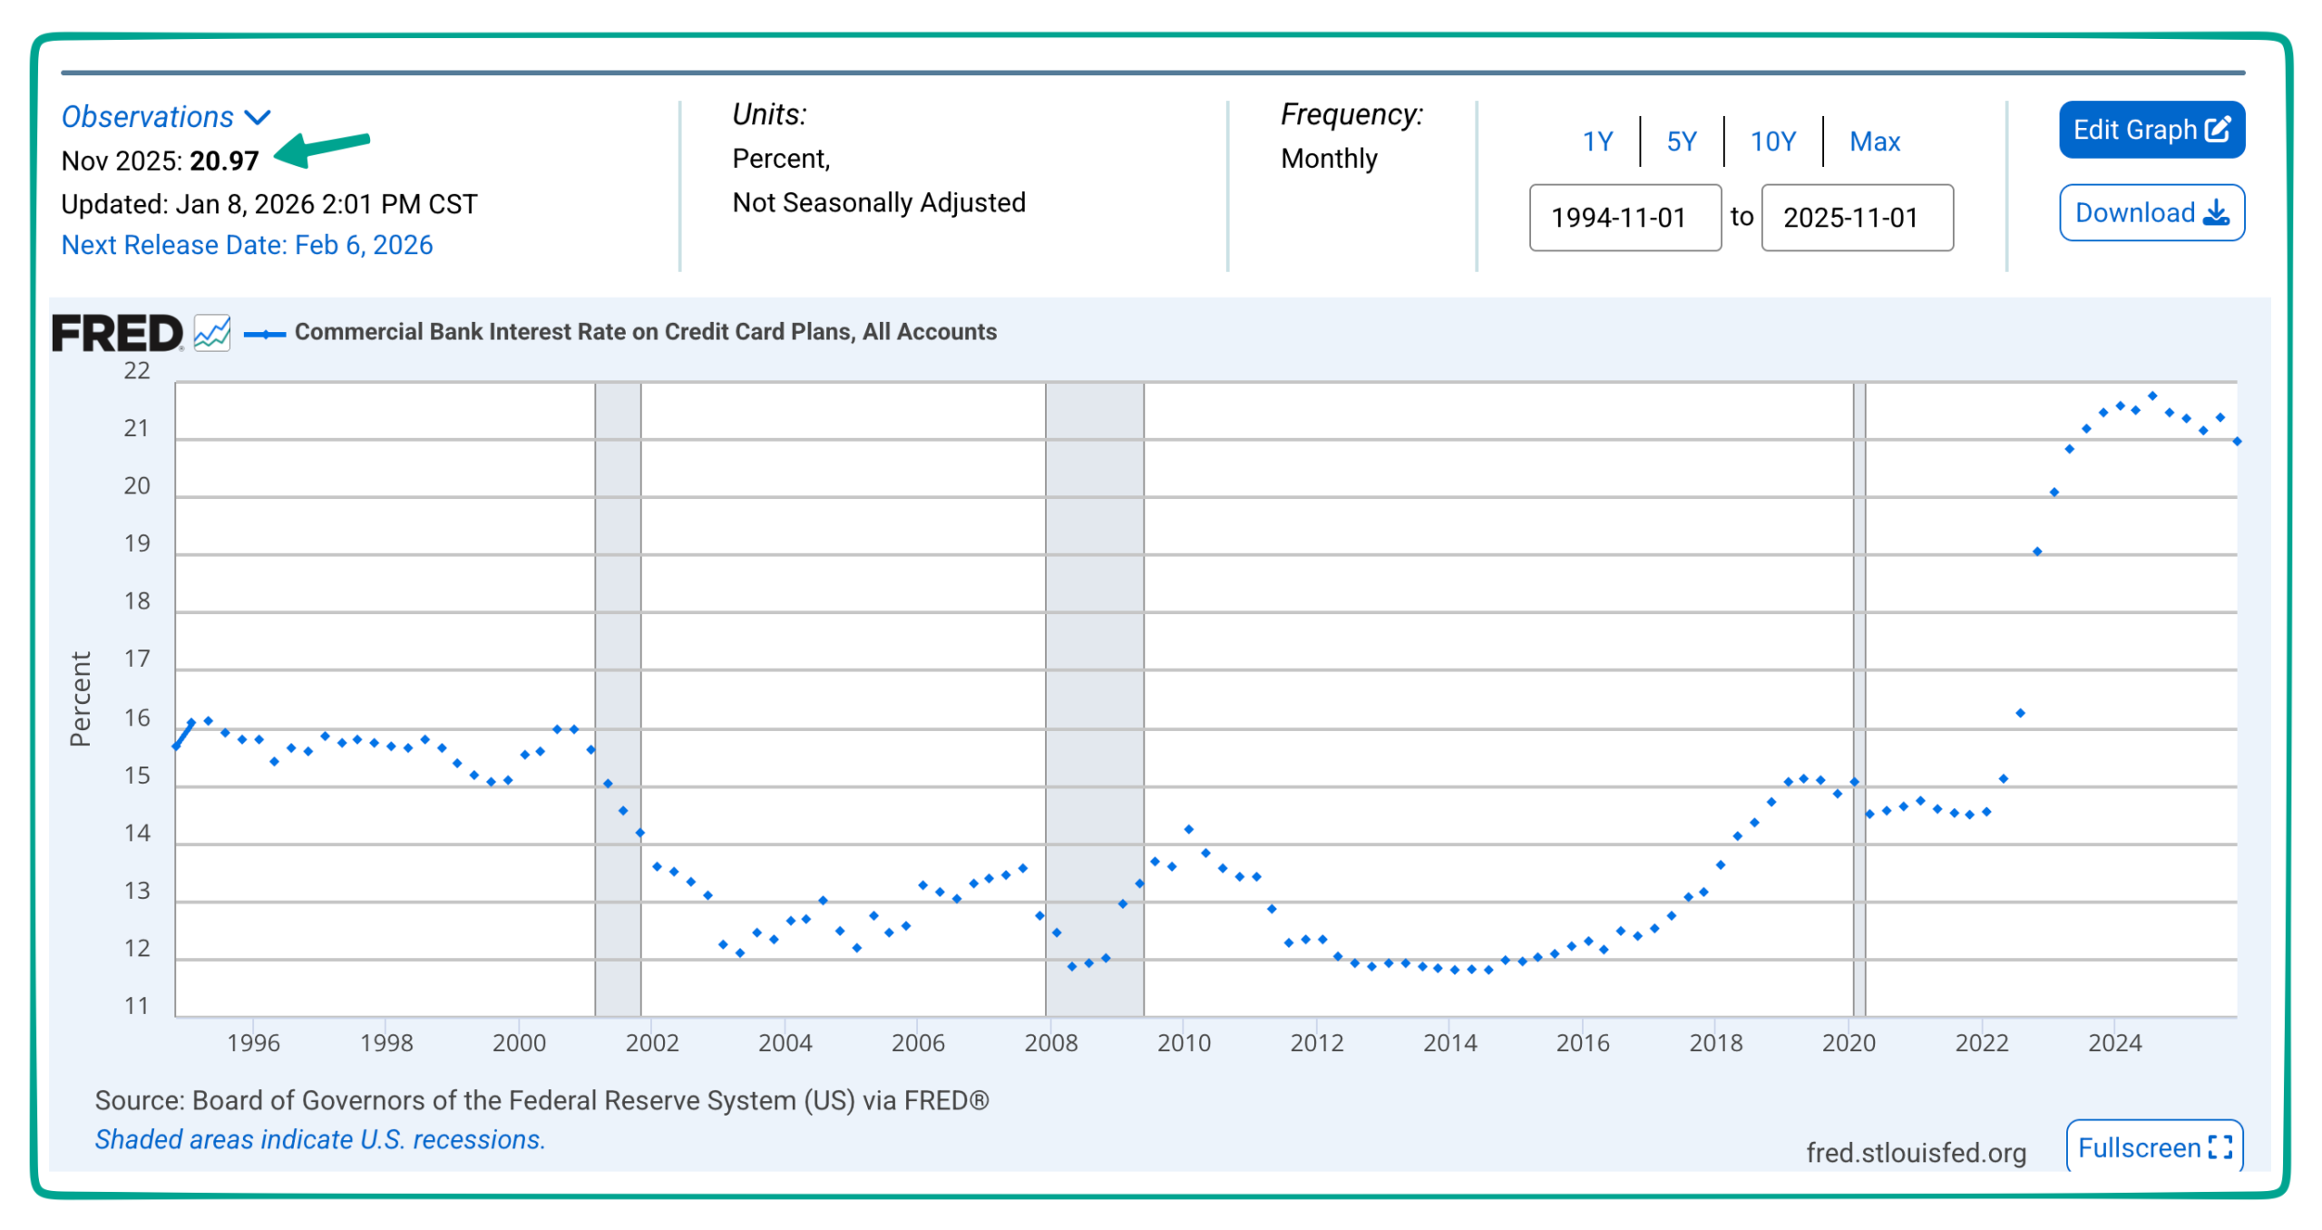Click the end date field showing 2025-11-01
2322x1230 pixels.
point(1857,217)
